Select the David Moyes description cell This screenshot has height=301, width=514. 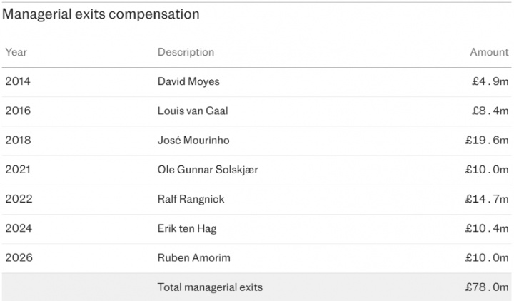(x=188, y=81)
